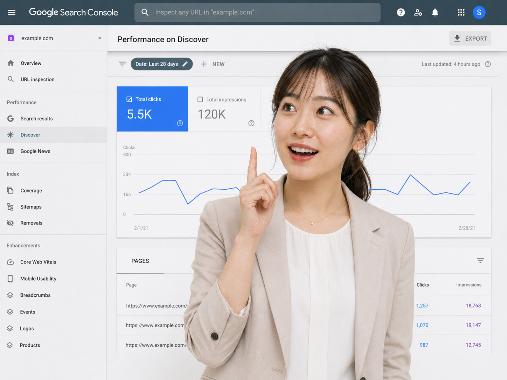The width and height of the screenshot is (507, 380).
Task: Click the Discover asterisk icon
Action: tap(11, 135)
